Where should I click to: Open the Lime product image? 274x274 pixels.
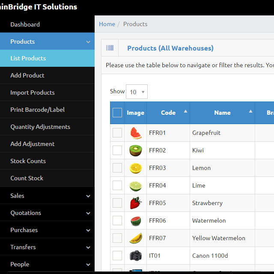136,186
